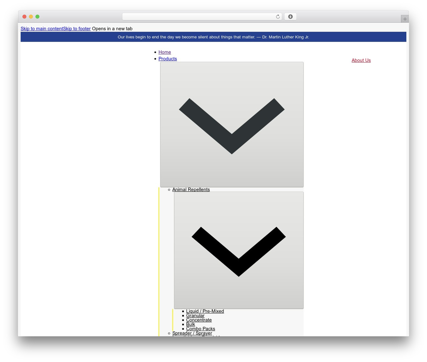
Task: Click the browser reload icon
Action: (x=278, y=17)
